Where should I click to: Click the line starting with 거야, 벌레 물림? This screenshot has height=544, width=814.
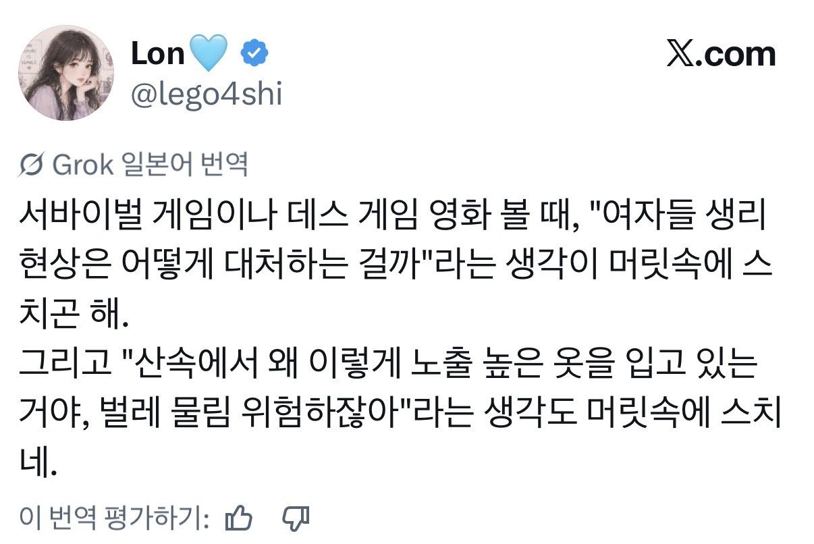pyautogui.click(x=400, y=416)
